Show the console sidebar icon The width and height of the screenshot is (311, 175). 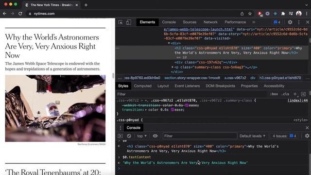120,136
